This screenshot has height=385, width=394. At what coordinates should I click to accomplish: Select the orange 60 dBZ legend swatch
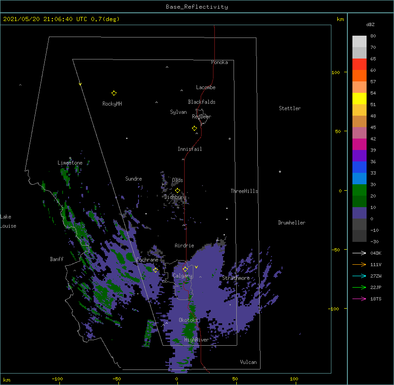359,75
